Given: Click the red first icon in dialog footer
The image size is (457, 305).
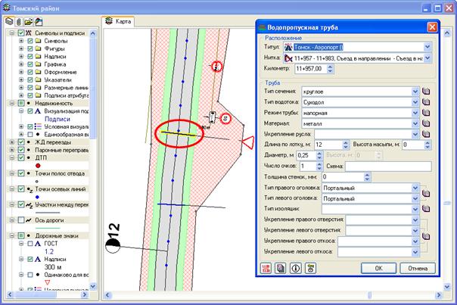Looking at the screenshot, I should (x=266, y=267).
